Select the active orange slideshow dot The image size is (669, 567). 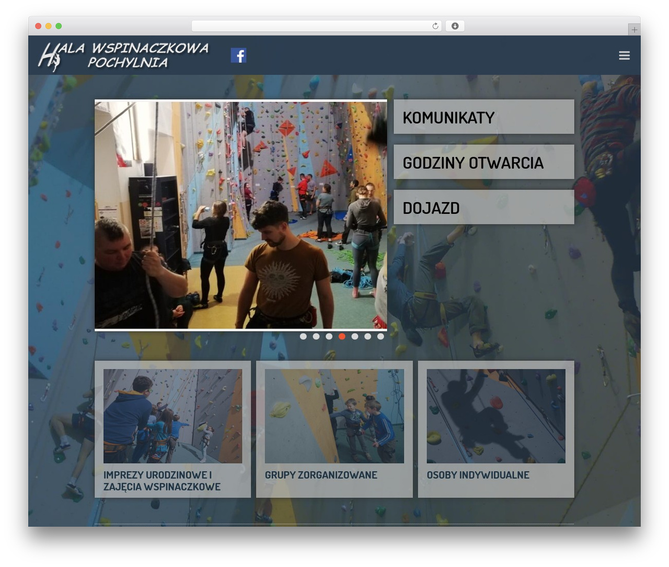(342, 336)
